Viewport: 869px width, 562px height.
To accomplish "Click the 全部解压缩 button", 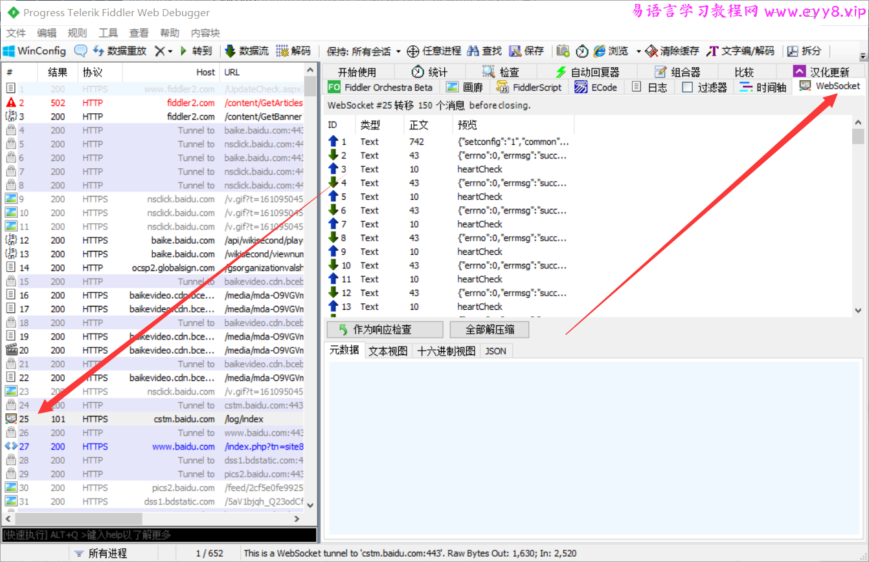I will pyautogui.click(x=490, y=330).
